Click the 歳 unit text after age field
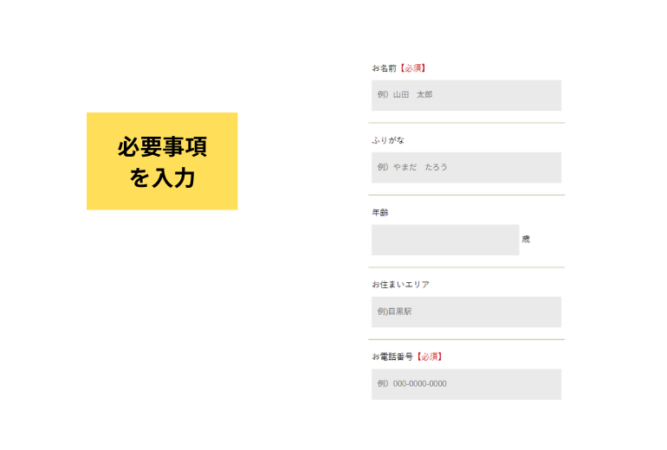 click(x=526, y=240)
